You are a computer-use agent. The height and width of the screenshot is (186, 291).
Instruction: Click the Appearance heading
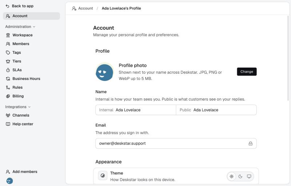click(108, 162)
